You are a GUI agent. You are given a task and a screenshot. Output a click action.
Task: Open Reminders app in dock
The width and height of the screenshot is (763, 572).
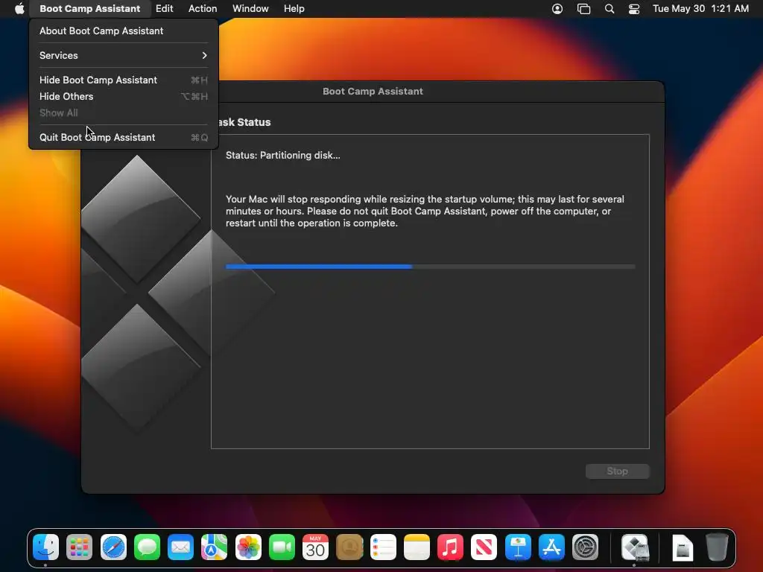coord(383,547)
